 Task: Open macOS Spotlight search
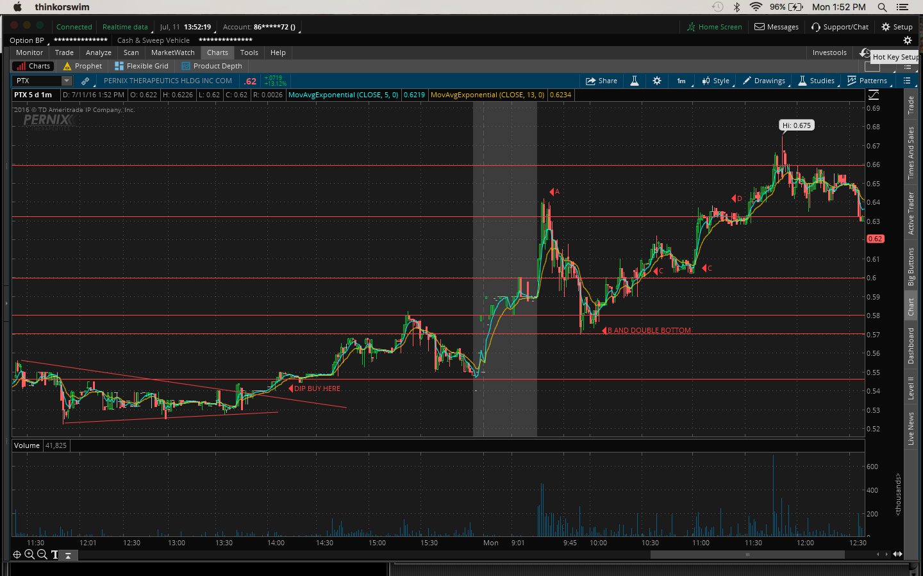(882, 7)
